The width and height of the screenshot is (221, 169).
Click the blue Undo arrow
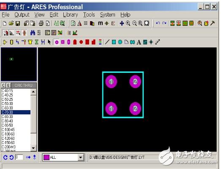tap(158, 23)
